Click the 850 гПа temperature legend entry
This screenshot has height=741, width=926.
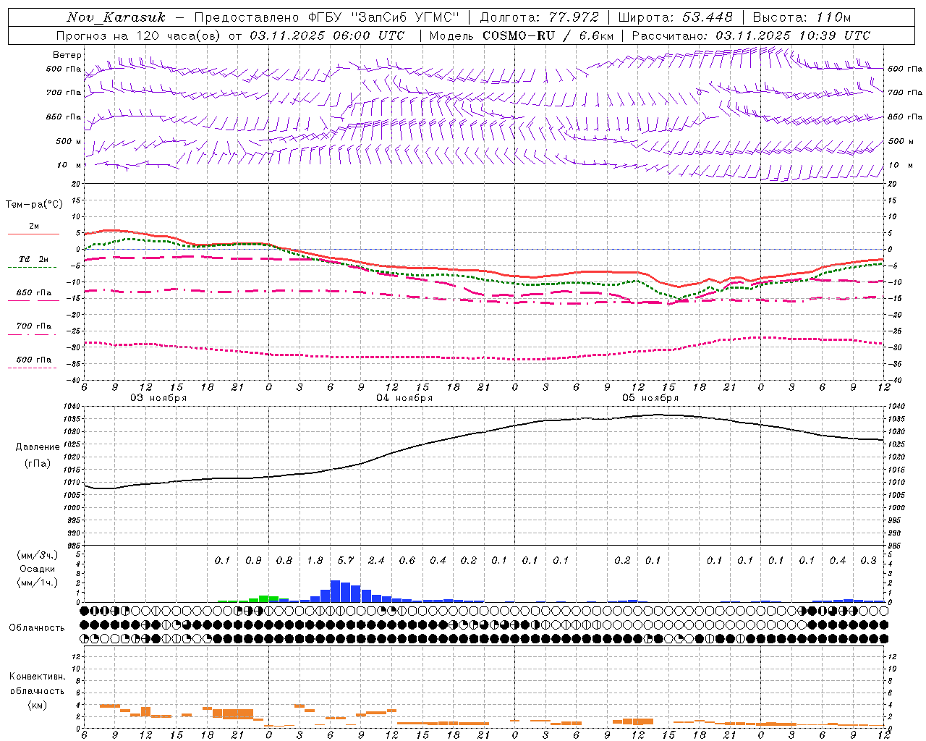coord(34,293)
